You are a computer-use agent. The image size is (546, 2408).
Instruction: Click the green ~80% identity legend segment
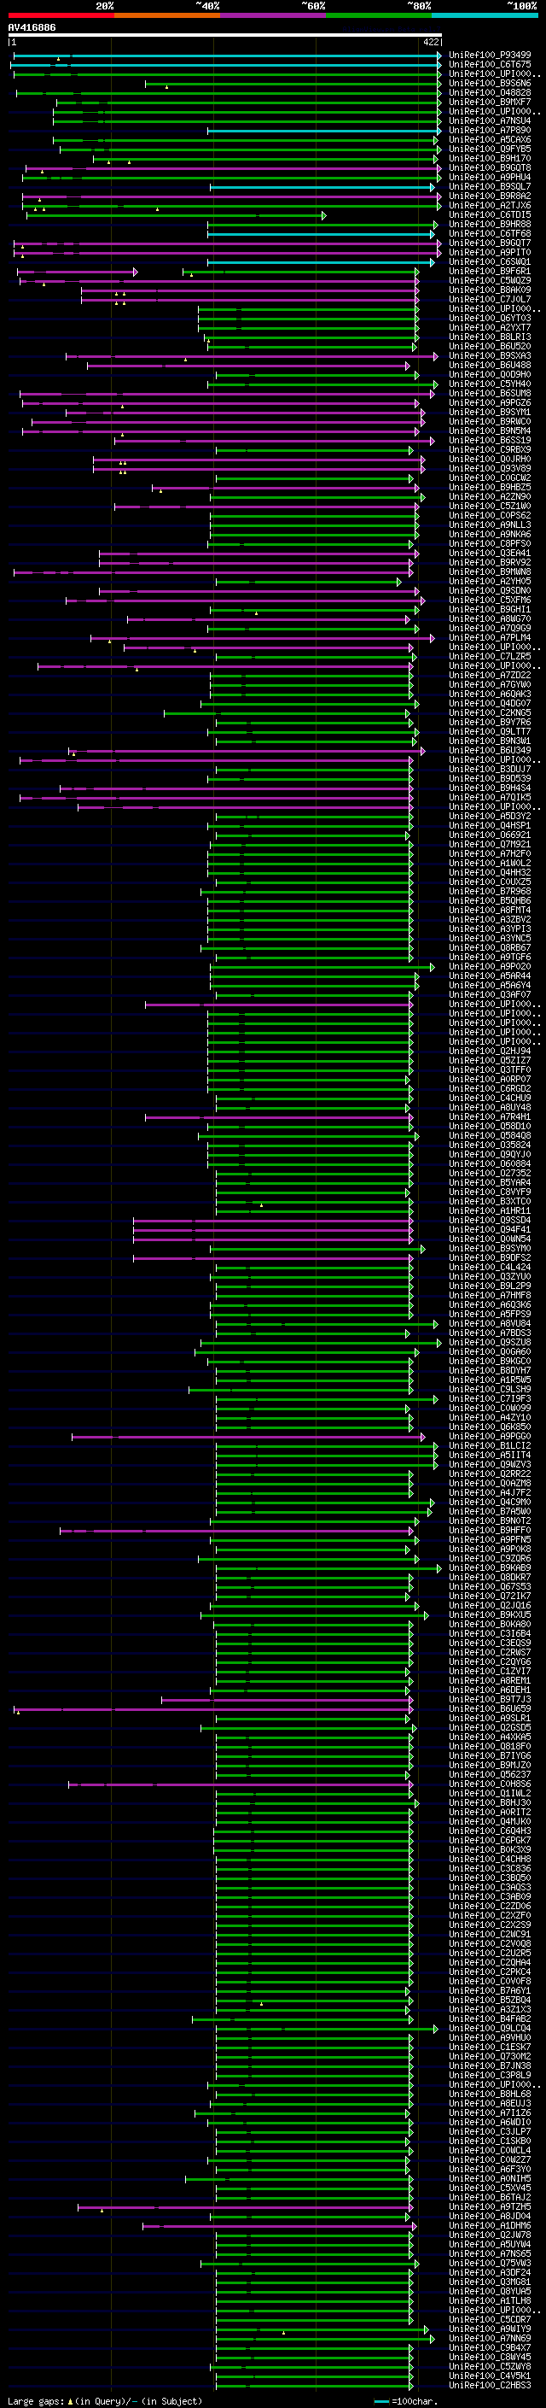[379, 15]
